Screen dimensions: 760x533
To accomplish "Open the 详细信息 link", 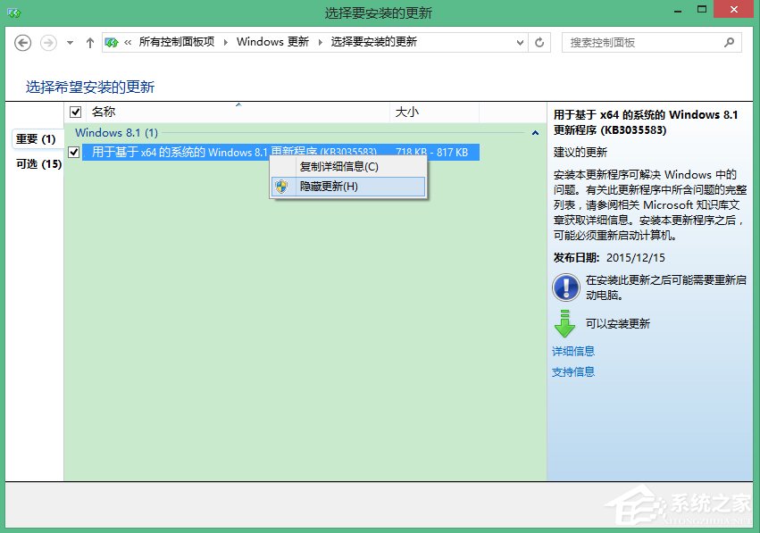I will coord(572,351).
